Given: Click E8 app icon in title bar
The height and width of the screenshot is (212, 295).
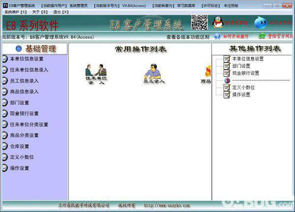Looking at the screenshot, I should click(5, 5).
